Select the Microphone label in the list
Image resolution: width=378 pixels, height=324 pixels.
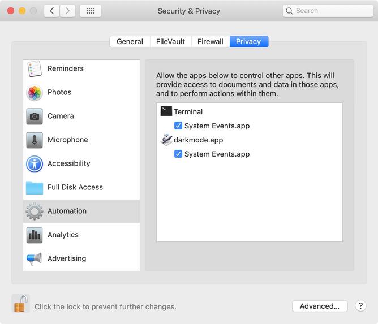(x=68, y=140)
